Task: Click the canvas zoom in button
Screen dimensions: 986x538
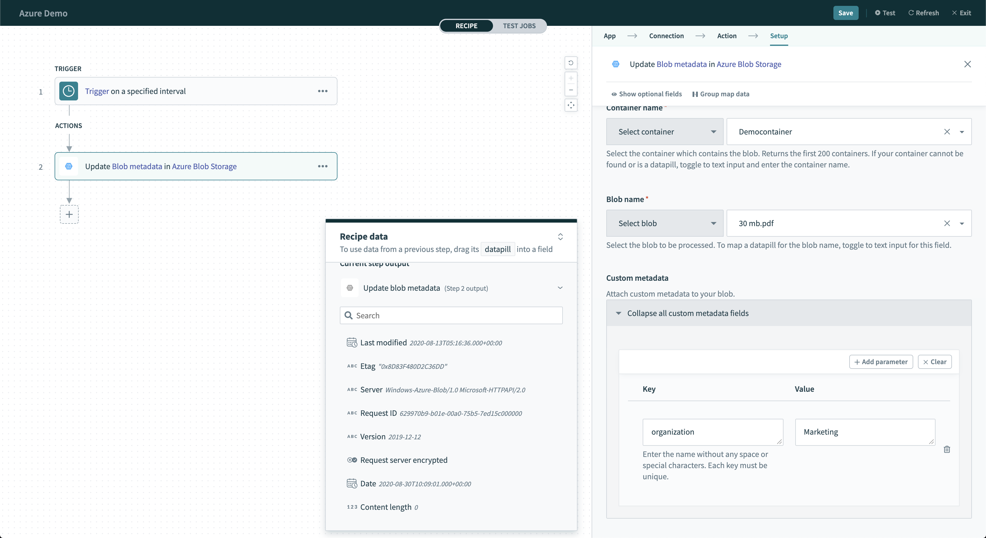Action: [x=571, y=78]
